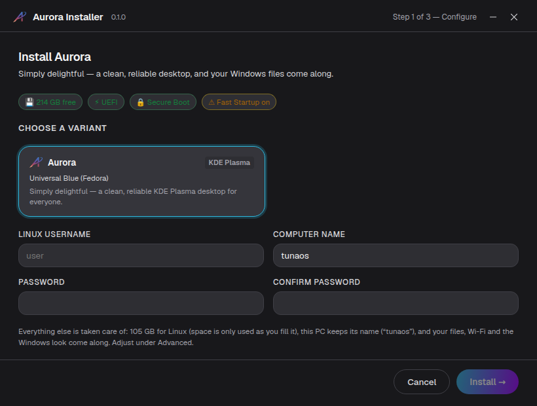Close the Aurora Installer window

pos(513,17)
